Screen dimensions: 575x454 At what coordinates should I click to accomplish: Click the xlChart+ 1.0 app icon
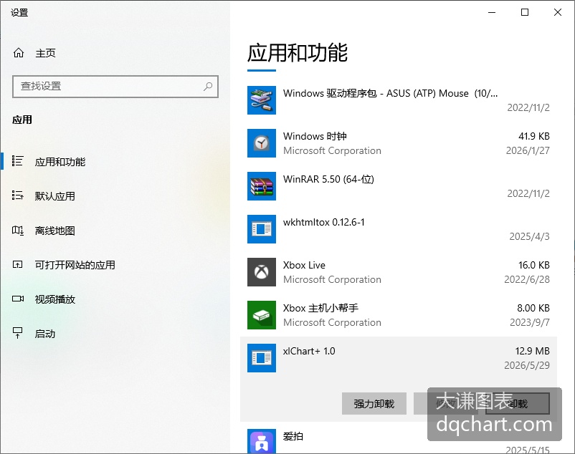pos(262,358)
